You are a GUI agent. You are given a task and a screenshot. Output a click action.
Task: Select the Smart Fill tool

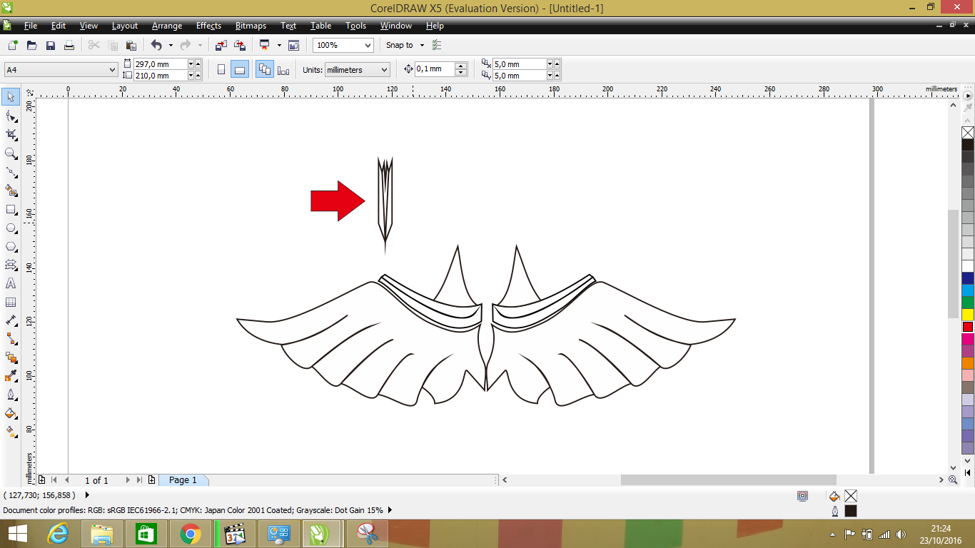tap(11, 191)
